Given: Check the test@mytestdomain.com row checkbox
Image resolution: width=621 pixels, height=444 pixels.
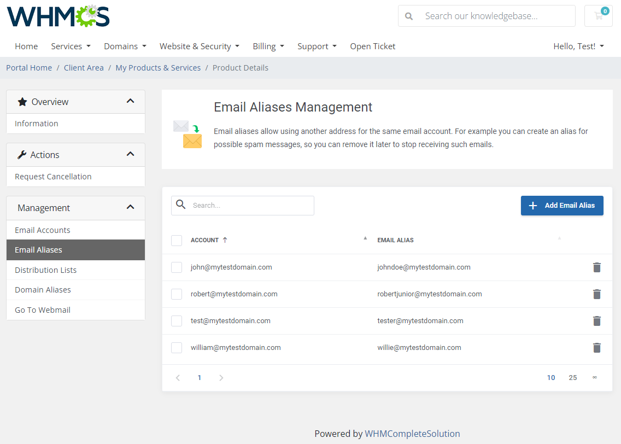Looking at the screenshot, I should point(177,320).
